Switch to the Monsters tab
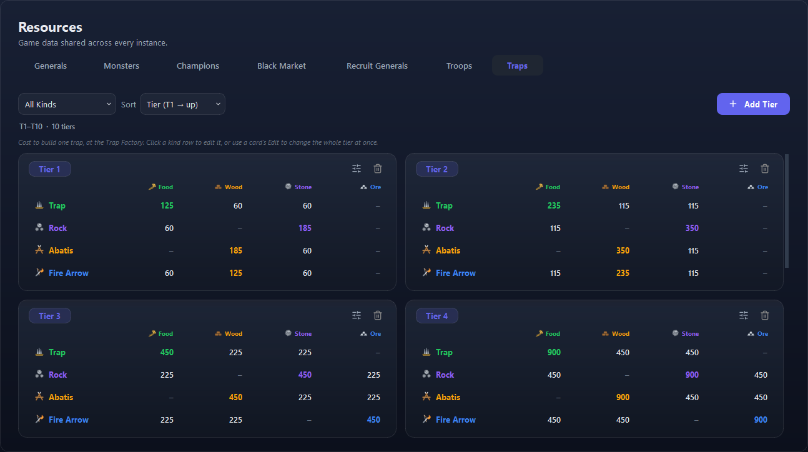The image size is (808, 452). coord(121,66)
